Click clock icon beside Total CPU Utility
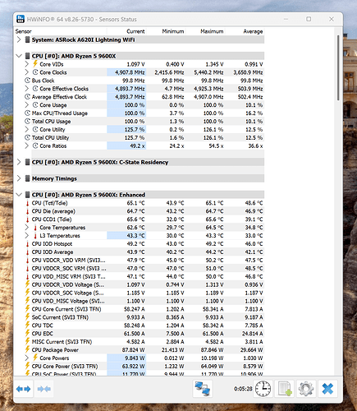Screen dimensions: 357x411 pos(27,137)
